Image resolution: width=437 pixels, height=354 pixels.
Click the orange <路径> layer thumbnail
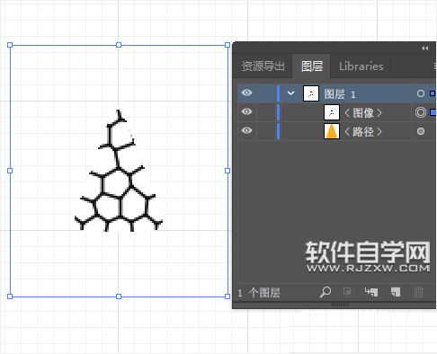[332, 131]
